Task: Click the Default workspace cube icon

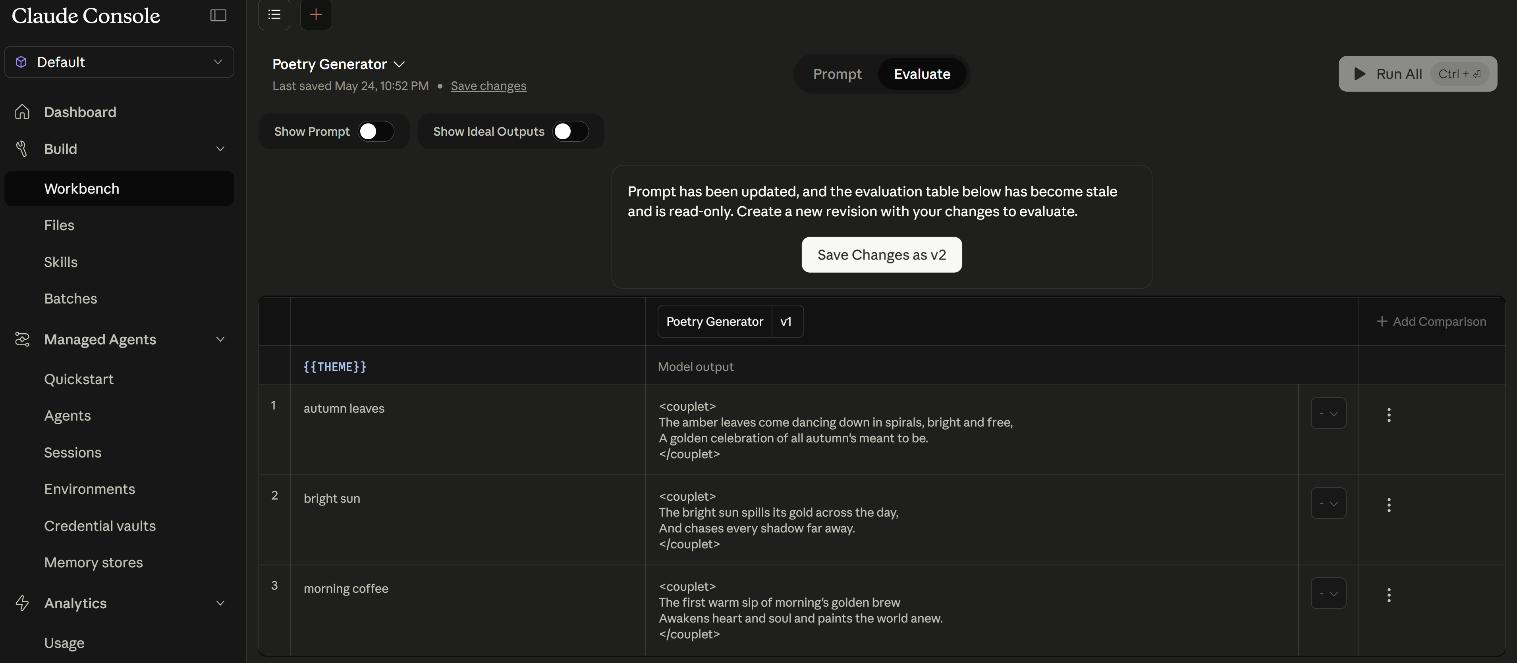Action: tap(21, 62)
